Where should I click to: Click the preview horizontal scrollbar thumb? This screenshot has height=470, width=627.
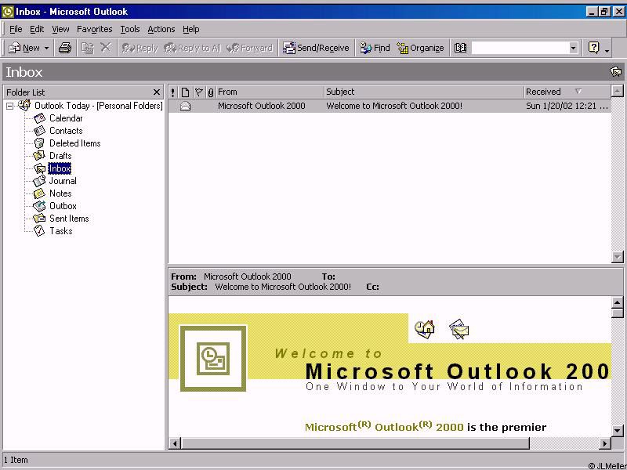point(355,443)
